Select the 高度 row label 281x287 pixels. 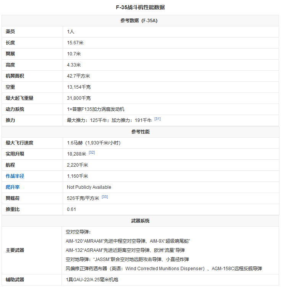coord(10,65)
